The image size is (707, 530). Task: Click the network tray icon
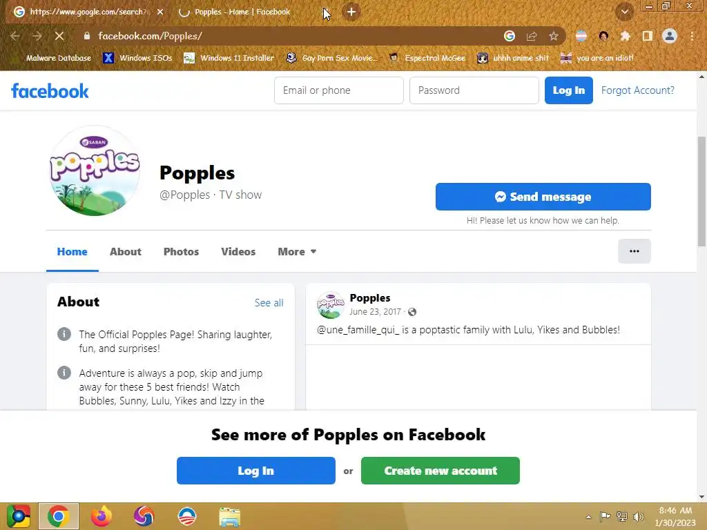click(x=622, y=516)
